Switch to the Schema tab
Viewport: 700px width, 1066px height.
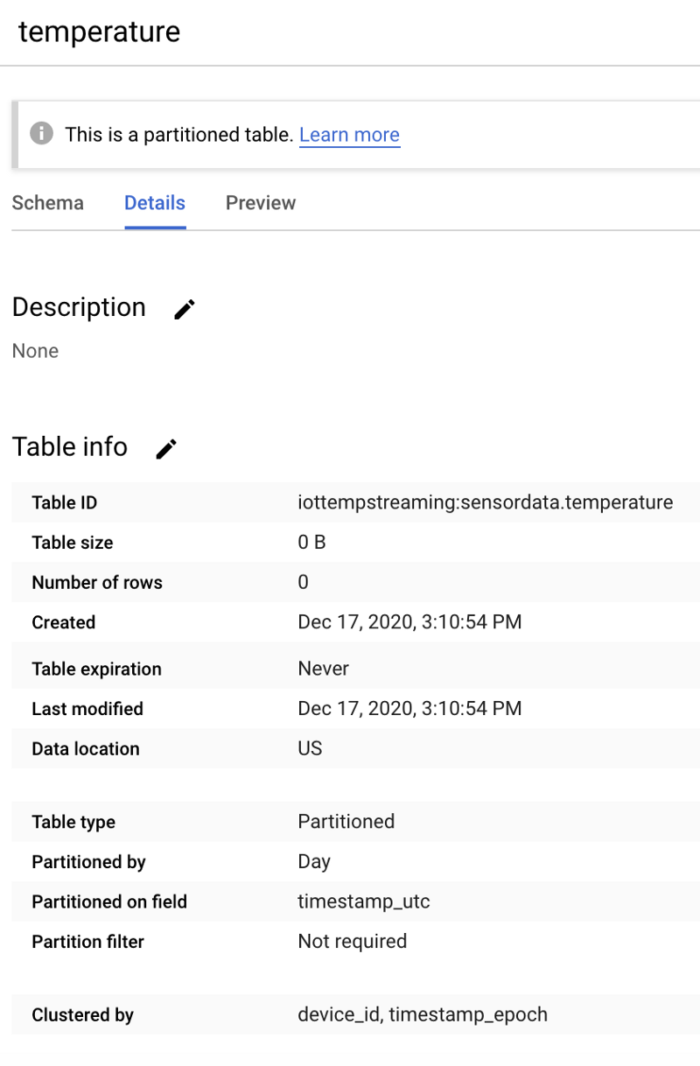click(x=48, y=203)
